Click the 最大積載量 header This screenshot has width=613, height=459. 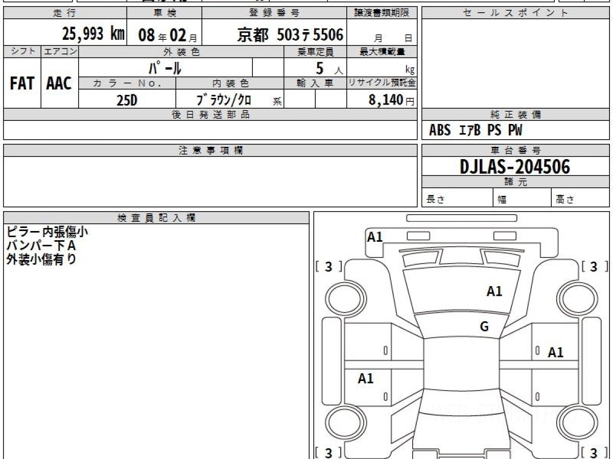[382, 52]
